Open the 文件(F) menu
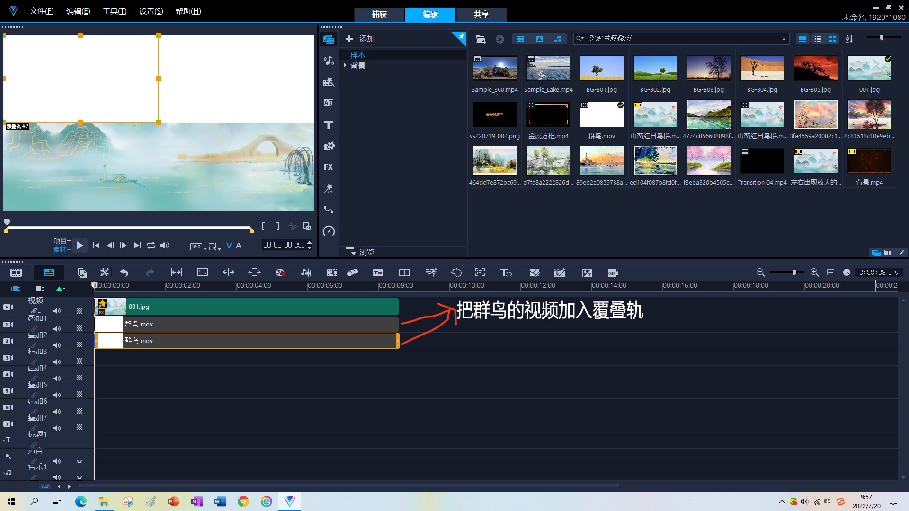 [x=42, y=11]
